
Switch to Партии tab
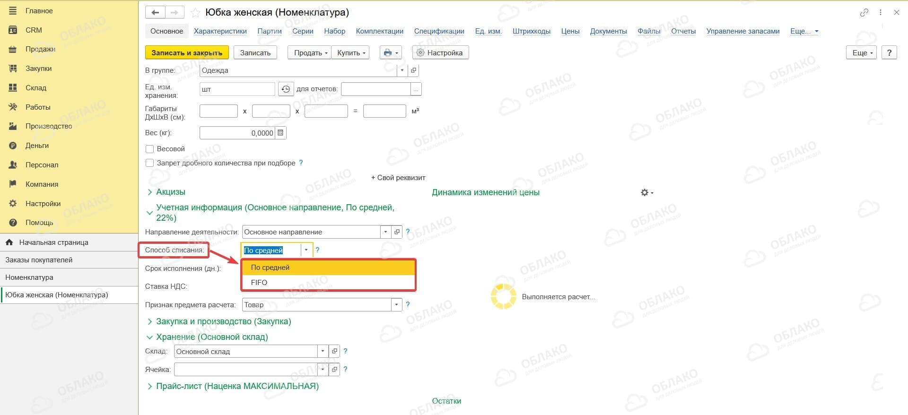tap(270, 31)
